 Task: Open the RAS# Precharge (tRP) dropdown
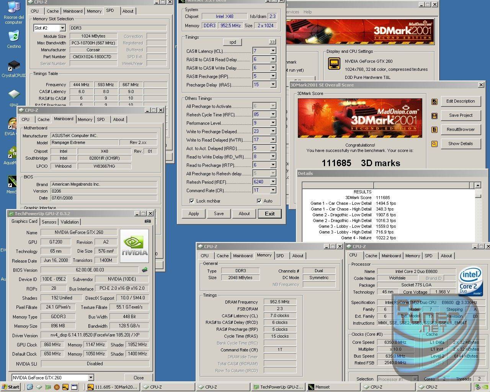click(x=273, y=76)
